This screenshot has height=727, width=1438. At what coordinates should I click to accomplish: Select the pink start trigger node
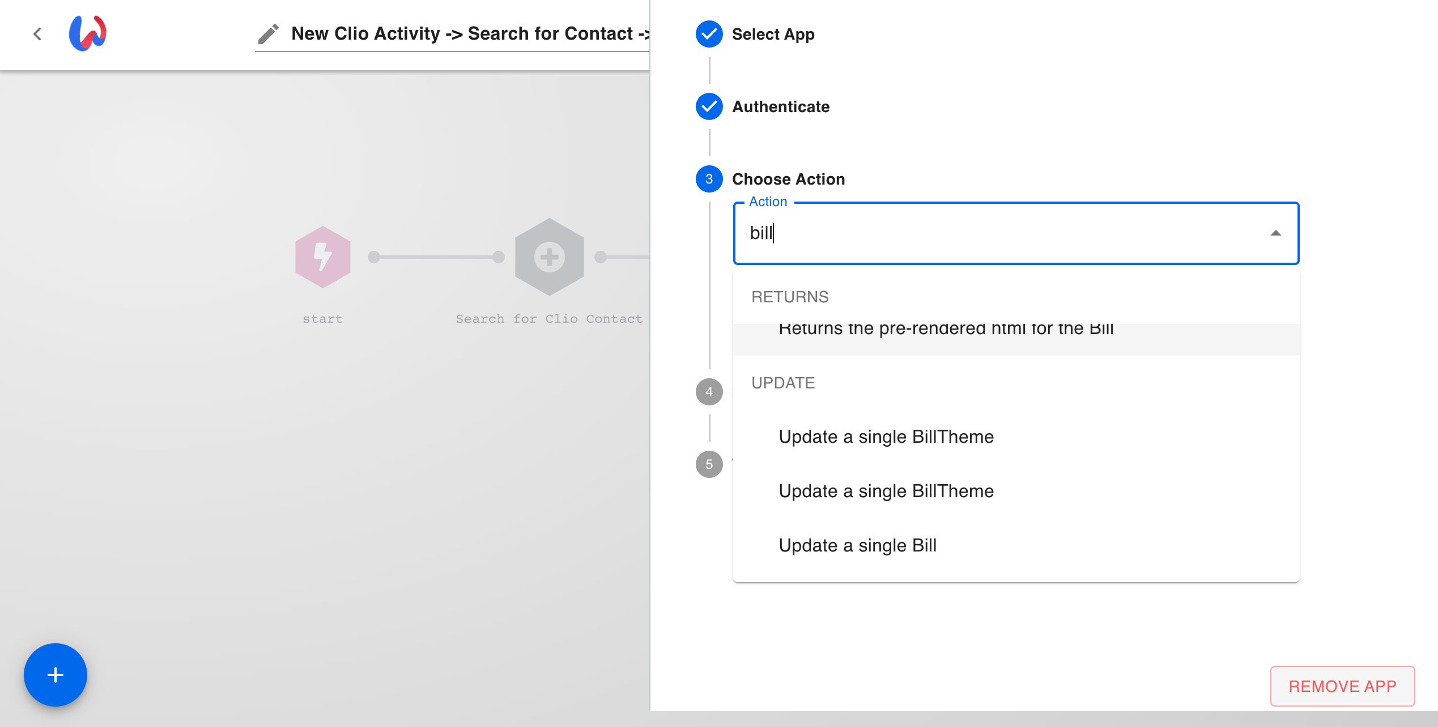(323, 257)
